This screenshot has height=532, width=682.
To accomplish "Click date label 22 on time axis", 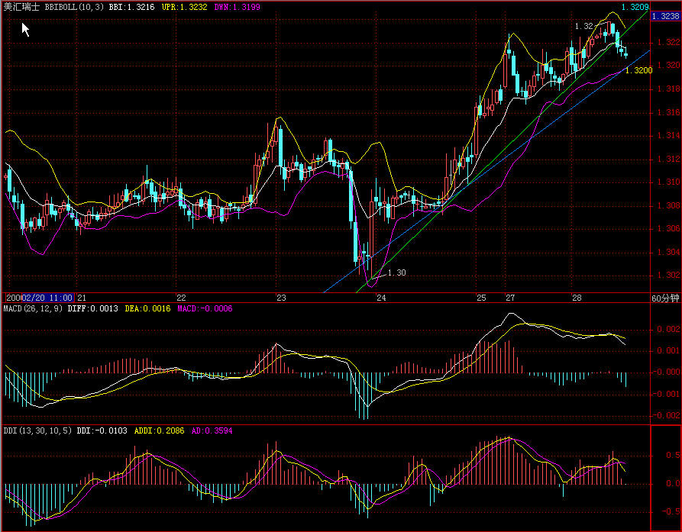I will (181, 298).
